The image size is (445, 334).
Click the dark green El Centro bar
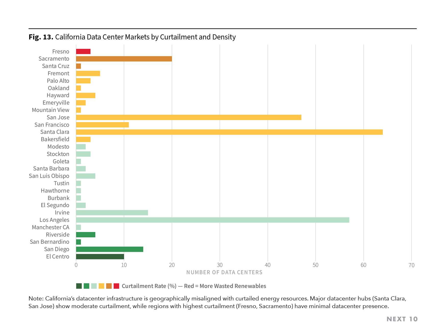click(x=99, y=257)
